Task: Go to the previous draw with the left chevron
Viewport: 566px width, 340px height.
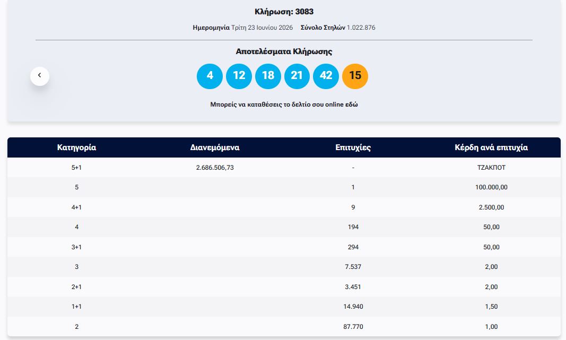Action: 40,76
